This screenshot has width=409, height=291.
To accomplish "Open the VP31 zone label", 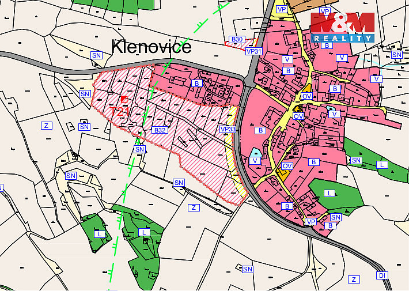I will 254,51.
